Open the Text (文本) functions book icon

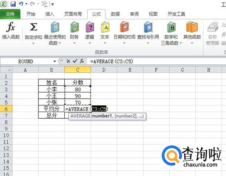[x=105, y=27]
